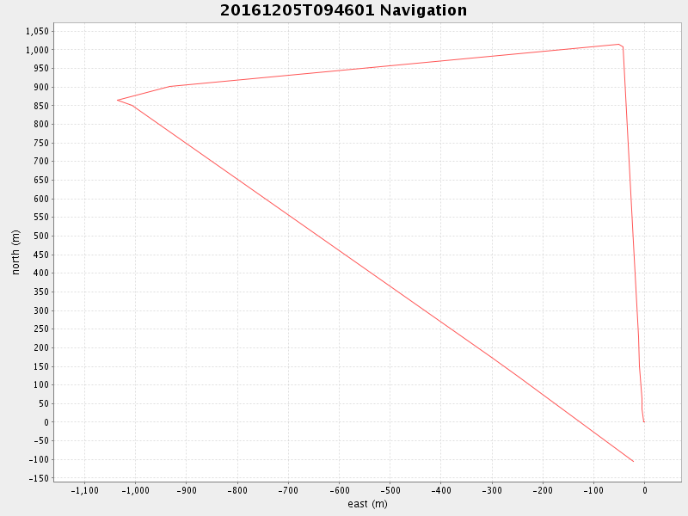This screenshot has width=688, height=516.
Task: Click the track bend near east -930
Action: pos(170,86)
